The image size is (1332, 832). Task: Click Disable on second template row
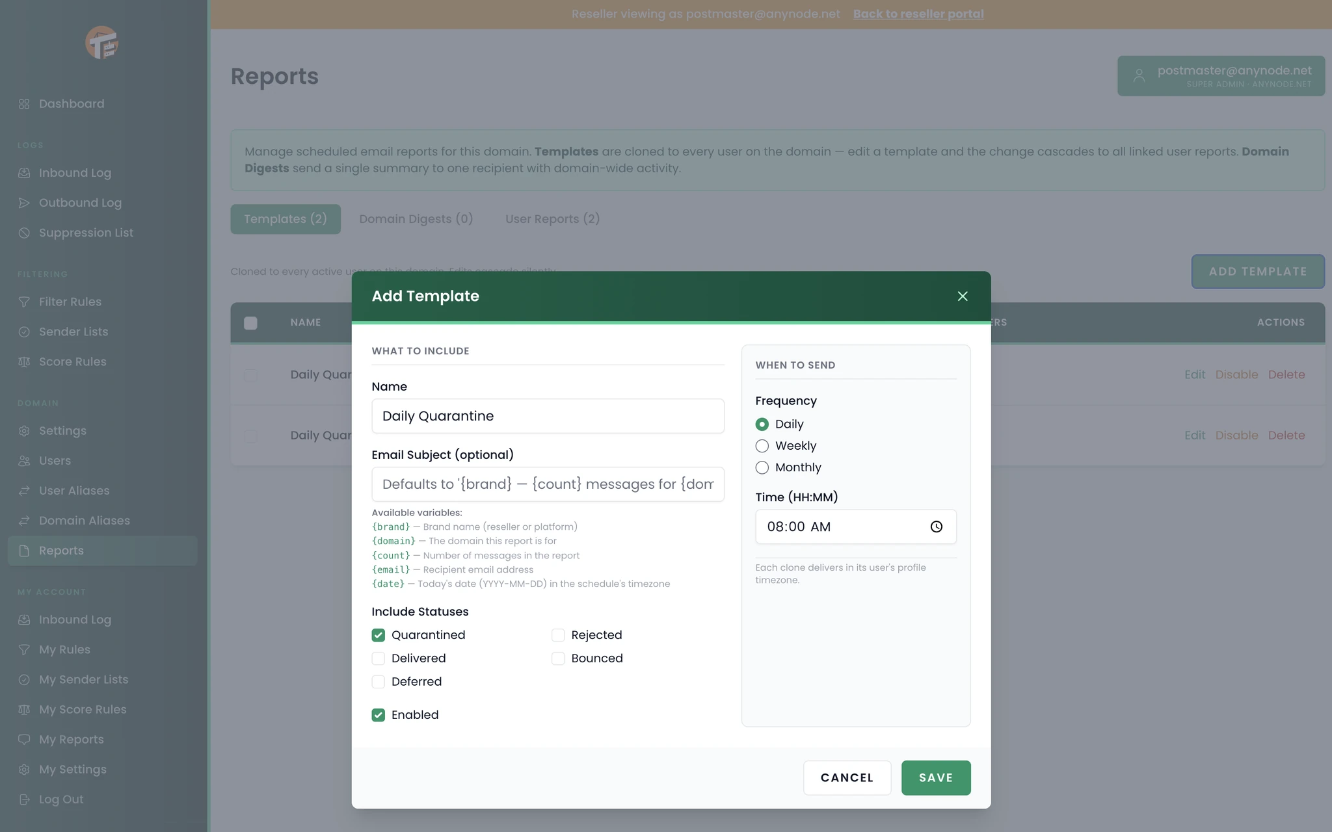(x=1236, y=435)
